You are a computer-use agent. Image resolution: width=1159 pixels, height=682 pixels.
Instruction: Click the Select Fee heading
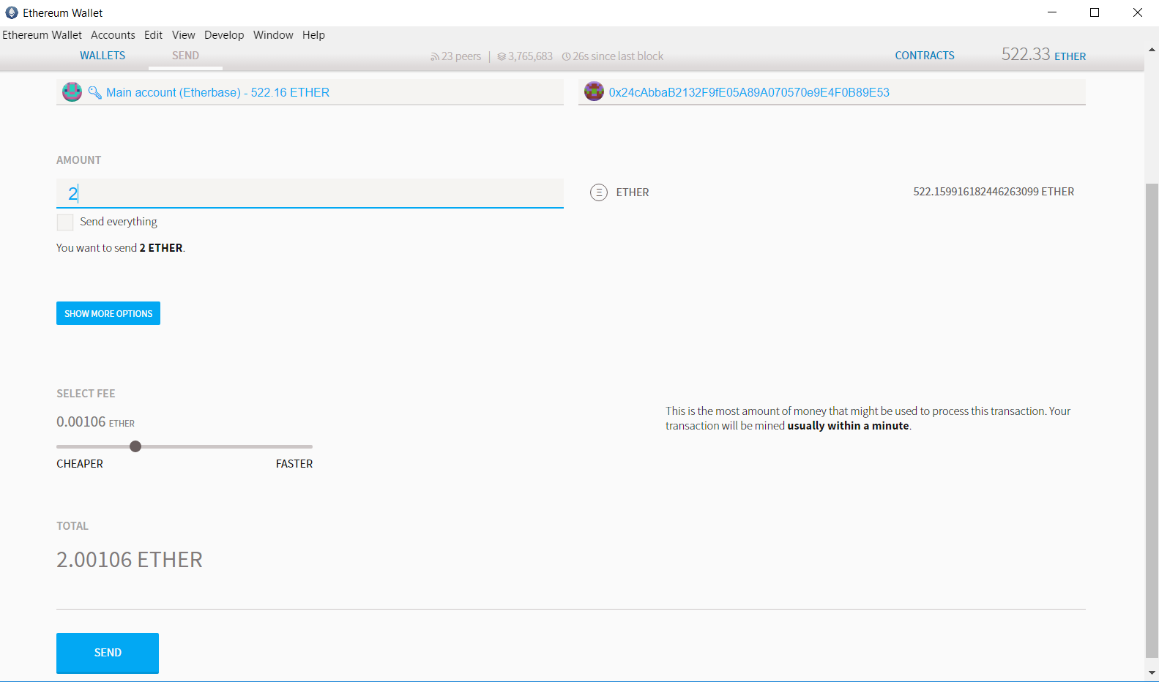coord(86,394)
